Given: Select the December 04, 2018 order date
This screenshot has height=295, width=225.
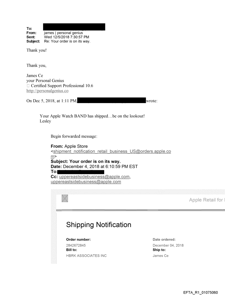Looking at the screenshot, I should (168, 245).
